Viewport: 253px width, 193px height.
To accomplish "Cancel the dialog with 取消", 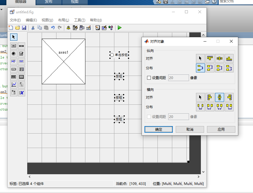I will pyautogui.click(x=190, y=130).
